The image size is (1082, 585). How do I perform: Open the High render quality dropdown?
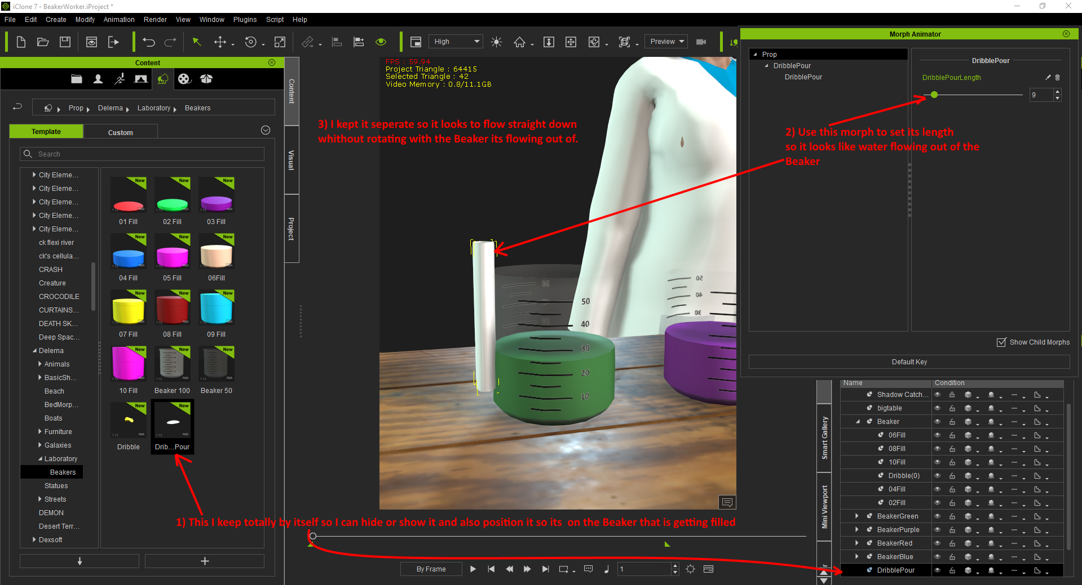(456, 42)
